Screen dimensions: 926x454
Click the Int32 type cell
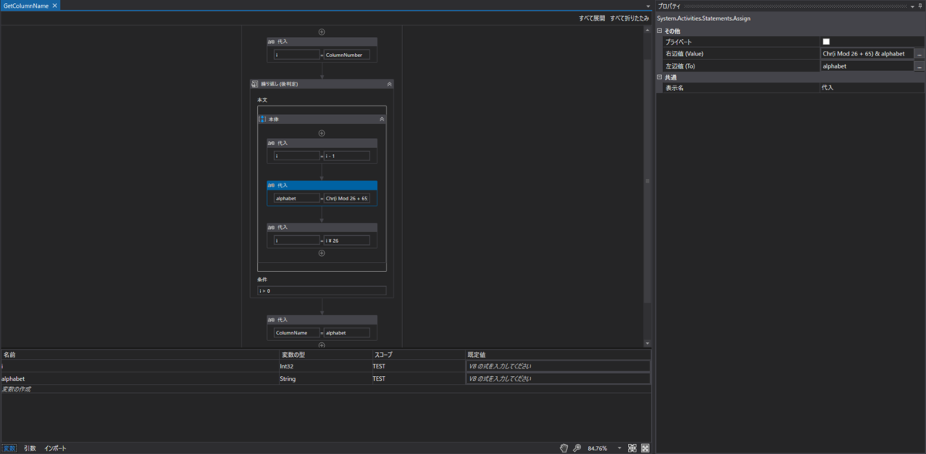(324, 366)
